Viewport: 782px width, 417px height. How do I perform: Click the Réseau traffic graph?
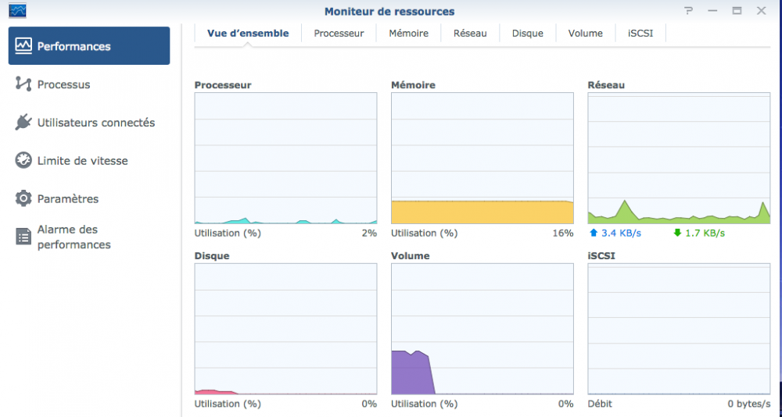[679, 159]
